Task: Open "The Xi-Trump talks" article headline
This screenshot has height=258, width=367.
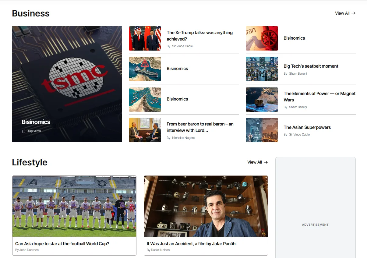Action: (199, 36)
